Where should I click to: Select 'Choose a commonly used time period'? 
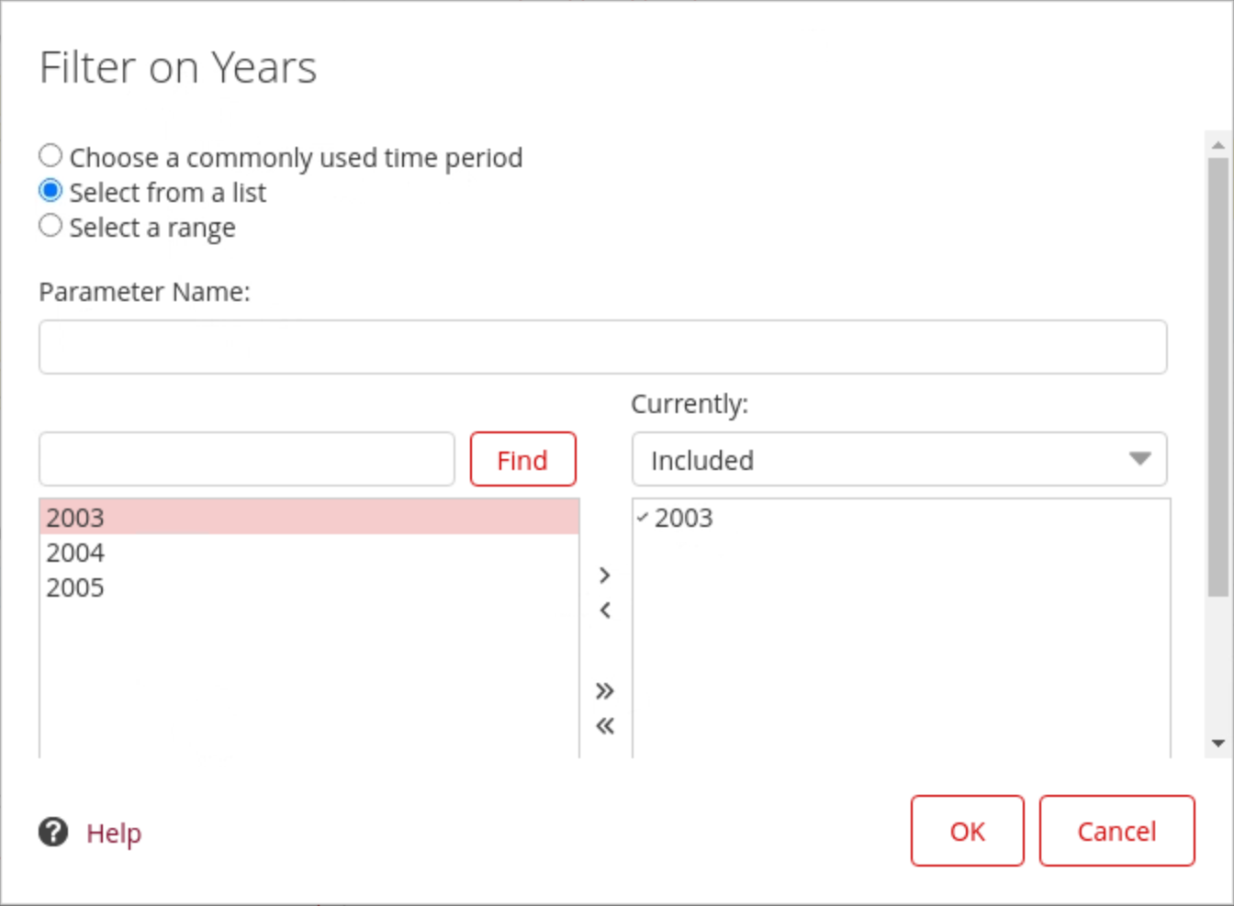[x=50, y=156]
